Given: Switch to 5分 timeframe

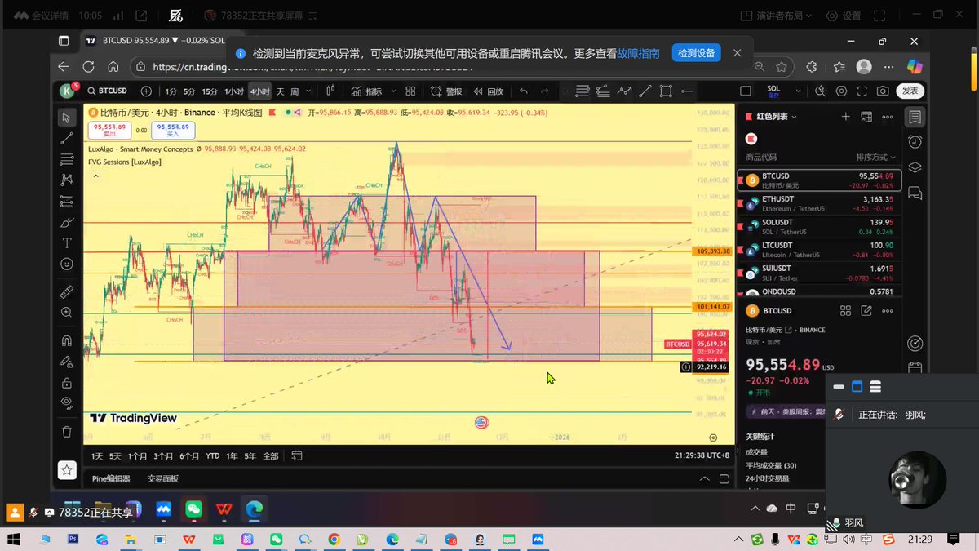Looking at the screenshot, I should [x=189, y=91].
